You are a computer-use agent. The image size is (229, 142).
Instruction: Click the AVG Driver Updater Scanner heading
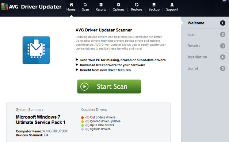[104, 30]
